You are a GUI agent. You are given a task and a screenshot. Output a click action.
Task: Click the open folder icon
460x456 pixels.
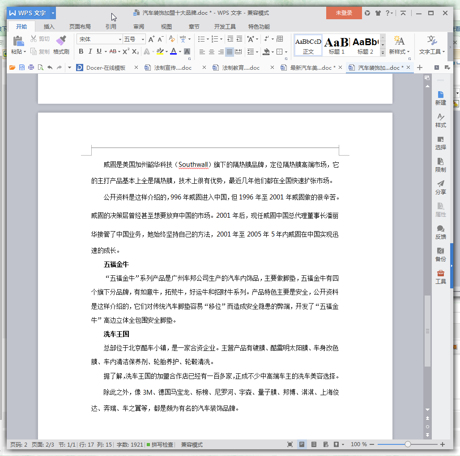pyautogui.click(x=13, y=68)
